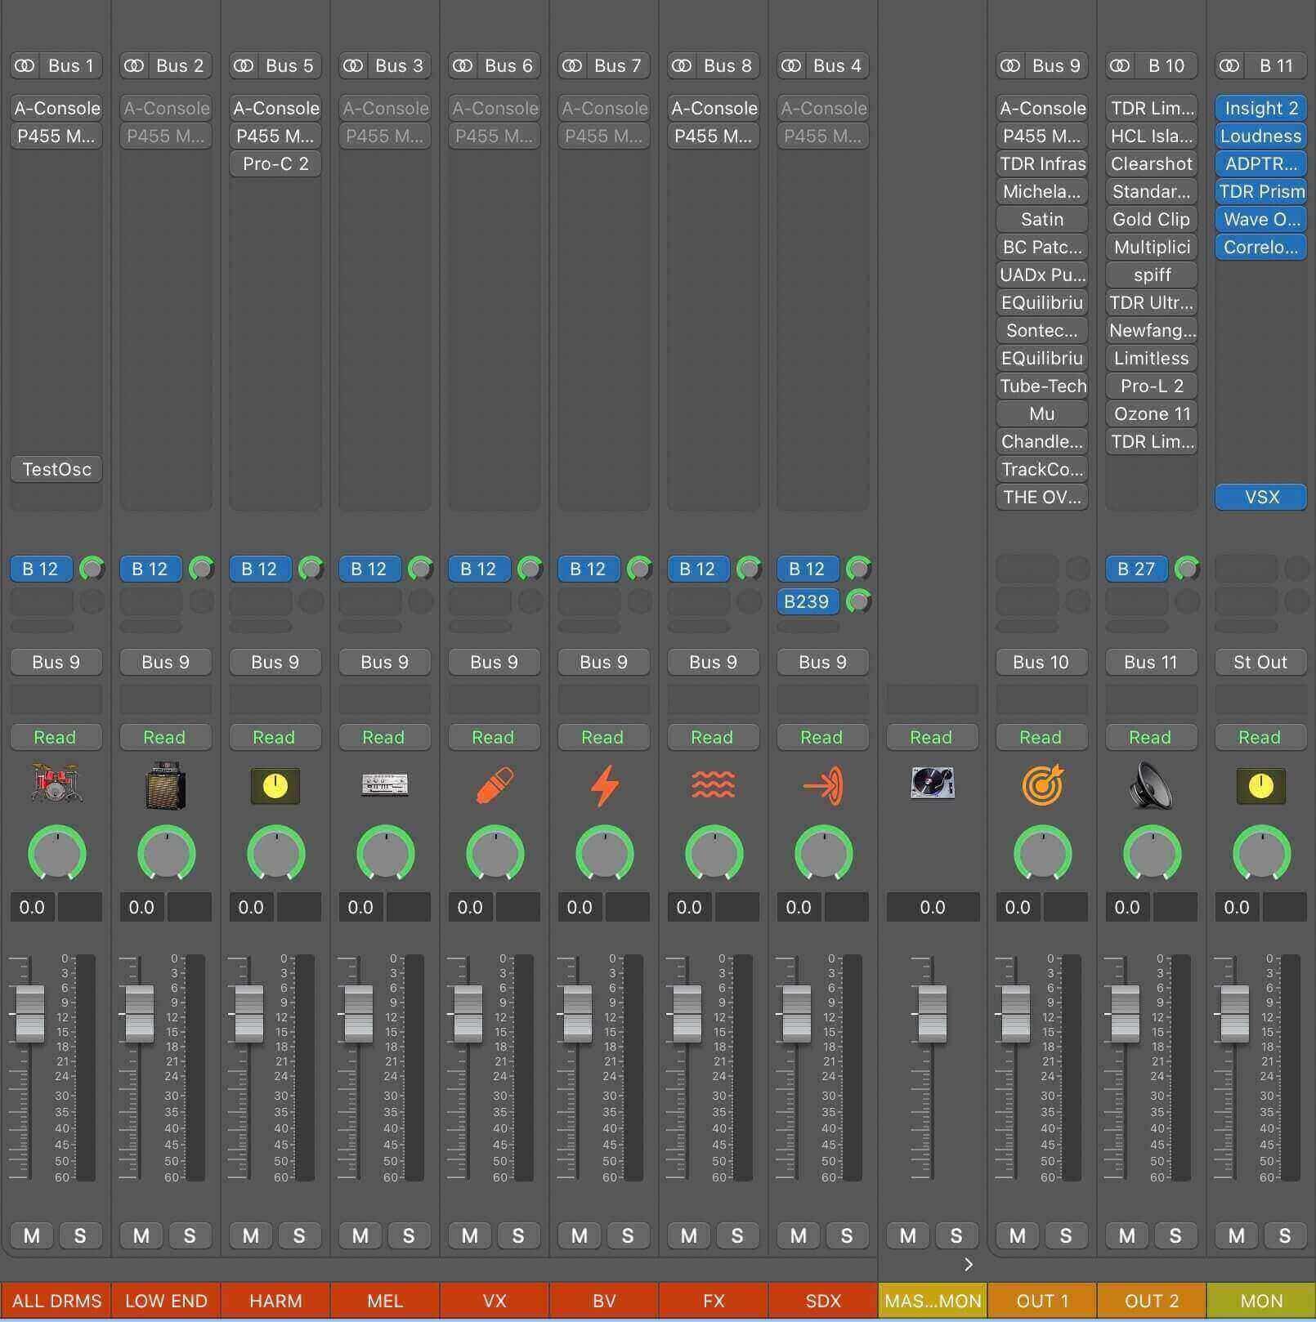Select the OUT 1 channel name label

click(1042, 1301)
